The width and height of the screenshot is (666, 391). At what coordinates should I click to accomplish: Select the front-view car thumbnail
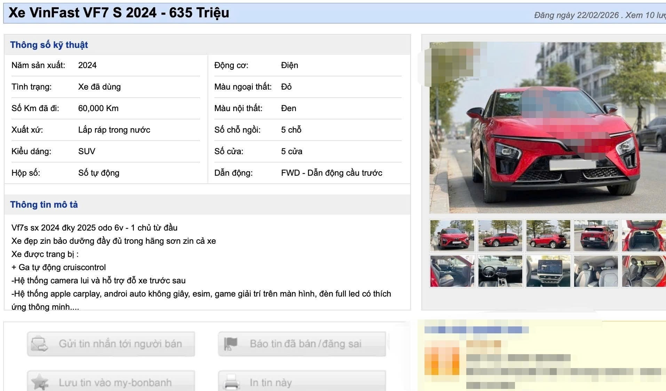[452, 235]
